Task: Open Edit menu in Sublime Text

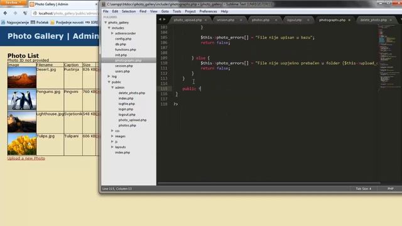Action: [x=115, y=11]
